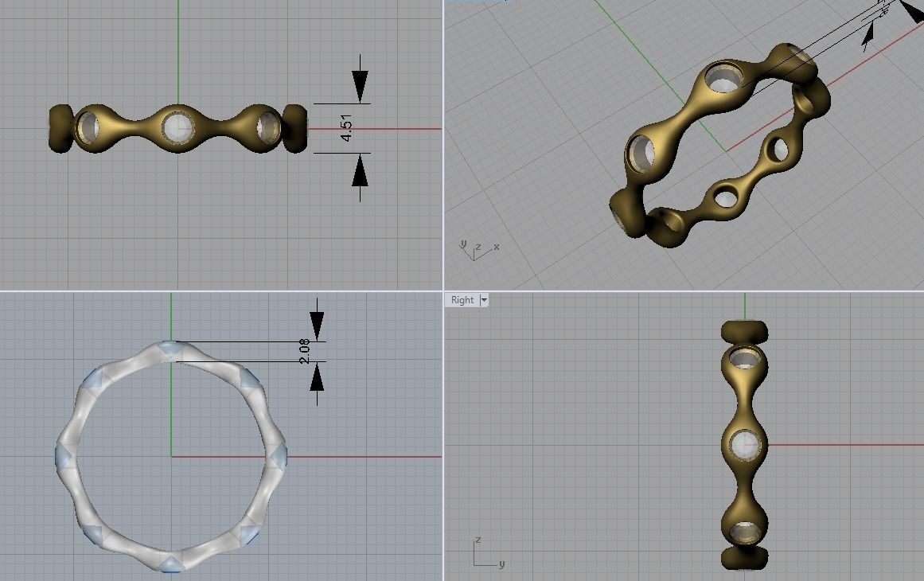Select the vertical gold ring in the Right viewport
This screenshot has width=924, height=581.
(744, 445)
